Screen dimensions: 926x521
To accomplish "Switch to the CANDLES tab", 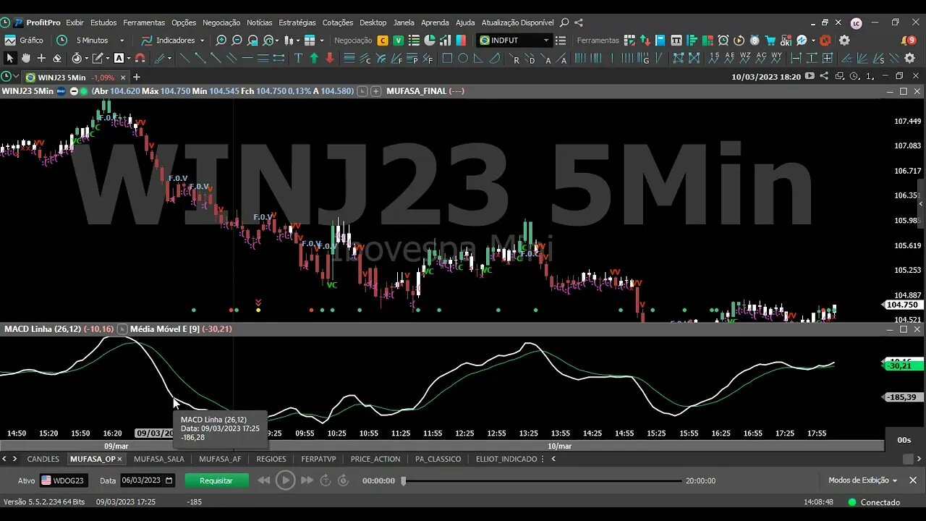I will pyautogui.click(x=43, y=459).
